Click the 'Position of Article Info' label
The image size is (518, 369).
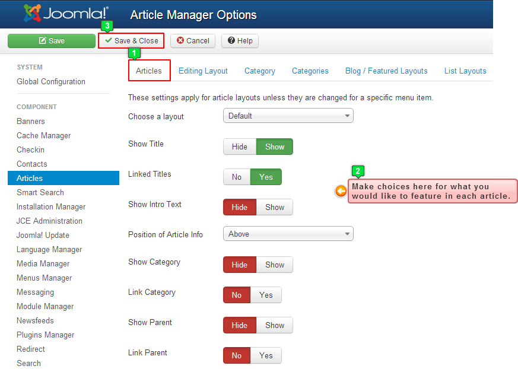[x=166, y=234]
